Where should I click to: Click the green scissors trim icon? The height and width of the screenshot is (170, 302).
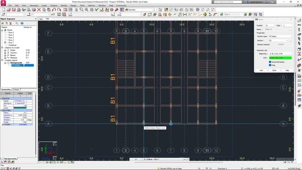click(x=190, y=15)
